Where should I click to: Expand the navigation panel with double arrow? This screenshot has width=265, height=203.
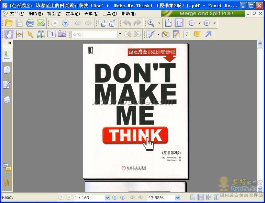10,43
